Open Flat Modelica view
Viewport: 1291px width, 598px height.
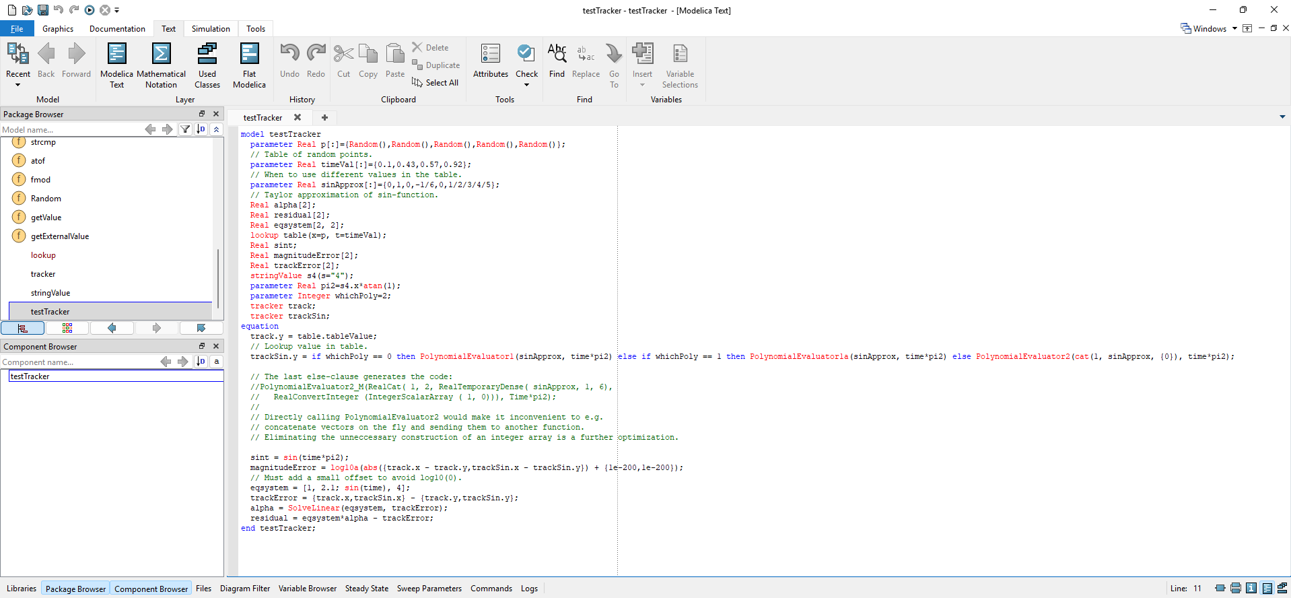tap(249, 65)
